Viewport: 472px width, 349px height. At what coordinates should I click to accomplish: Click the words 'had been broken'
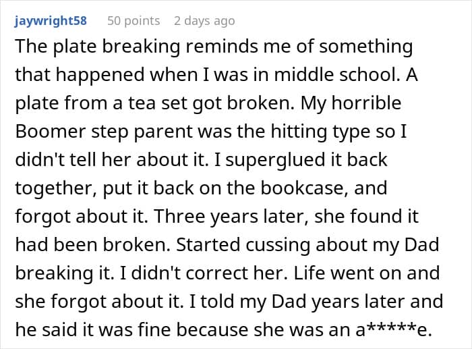(x=93, y=245)
